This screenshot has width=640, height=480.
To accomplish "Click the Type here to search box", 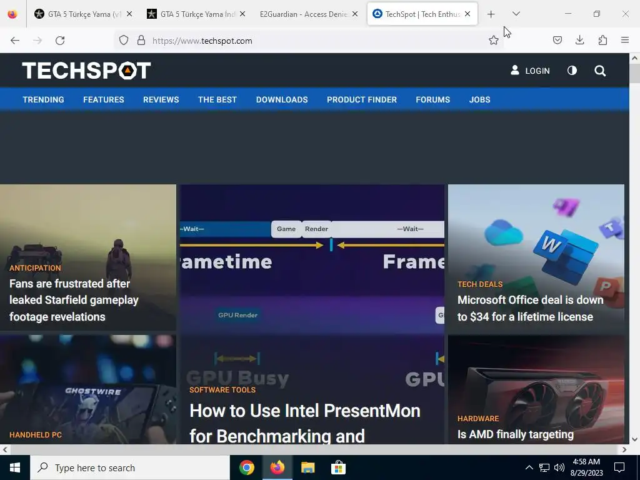I will tap(130, 467).
